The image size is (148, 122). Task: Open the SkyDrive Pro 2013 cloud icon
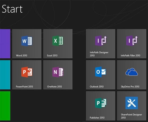[132, 72]
